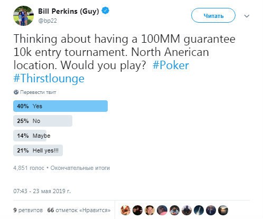
Task: Select the 14% Maybe poll result
Action: click(x=32, y=136)
